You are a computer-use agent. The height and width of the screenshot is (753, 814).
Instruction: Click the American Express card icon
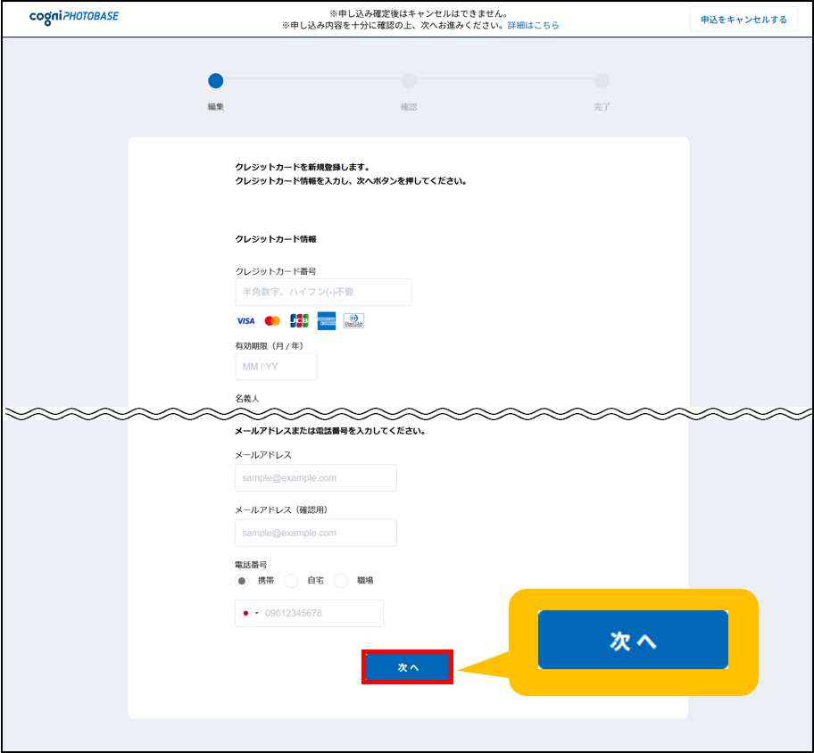(327, 321)
